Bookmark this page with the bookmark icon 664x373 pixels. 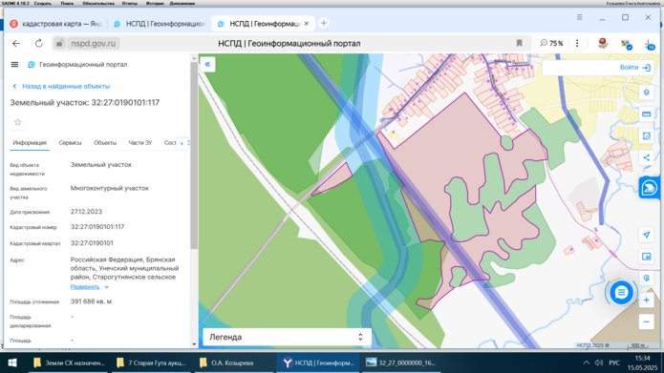(519, 43)
